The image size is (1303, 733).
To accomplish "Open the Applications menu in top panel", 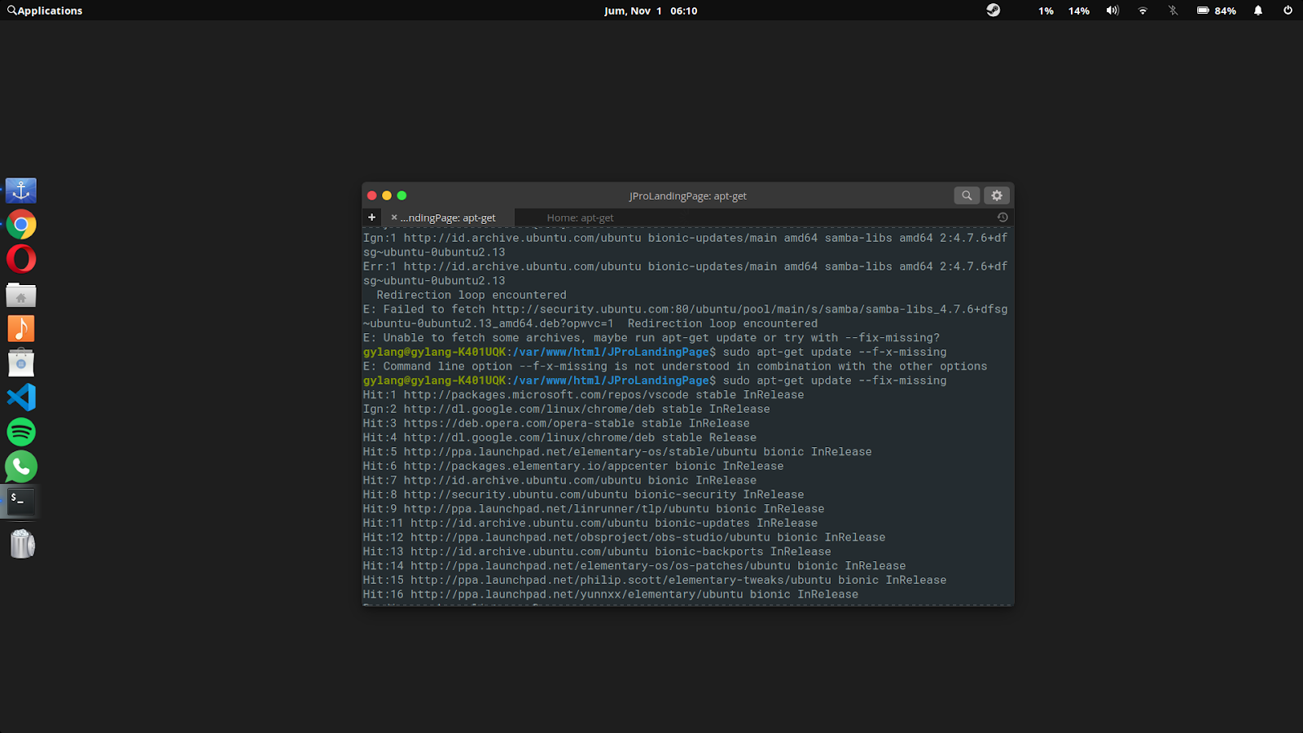I will (x=45, y=11).
